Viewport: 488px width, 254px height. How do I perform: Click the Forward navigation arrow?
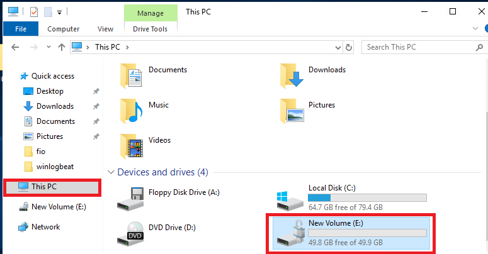pos(33,47)
